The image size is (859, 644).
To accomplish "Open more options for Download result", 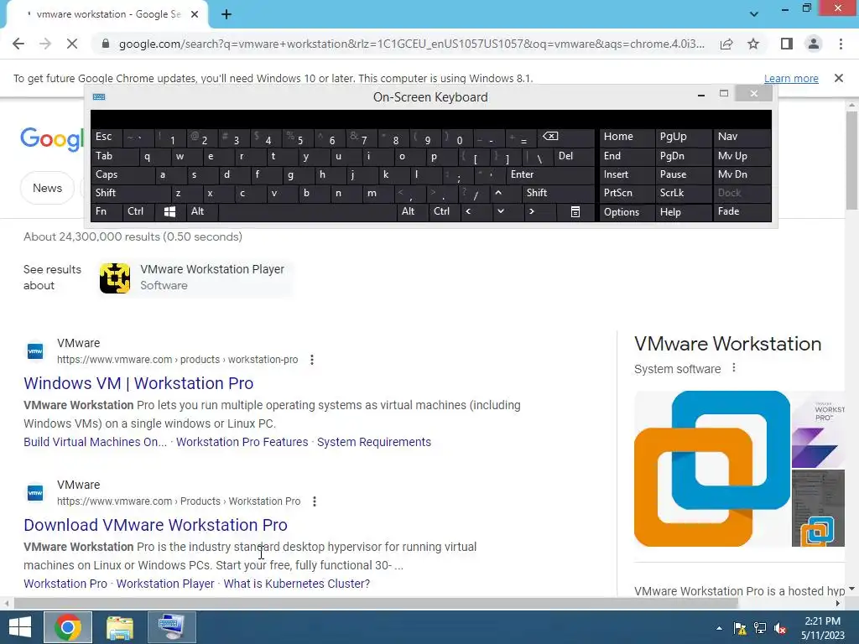I will (x=315, y=501).
